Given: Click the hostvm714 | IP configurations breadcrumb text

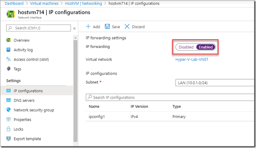Looking at the screenshot, I should point(134,4).
